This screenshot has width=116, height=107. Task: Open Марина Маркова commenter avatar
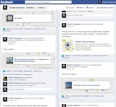[x=5, y=79]
